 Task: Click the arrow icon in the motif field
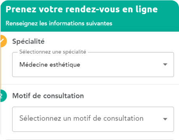165,119
